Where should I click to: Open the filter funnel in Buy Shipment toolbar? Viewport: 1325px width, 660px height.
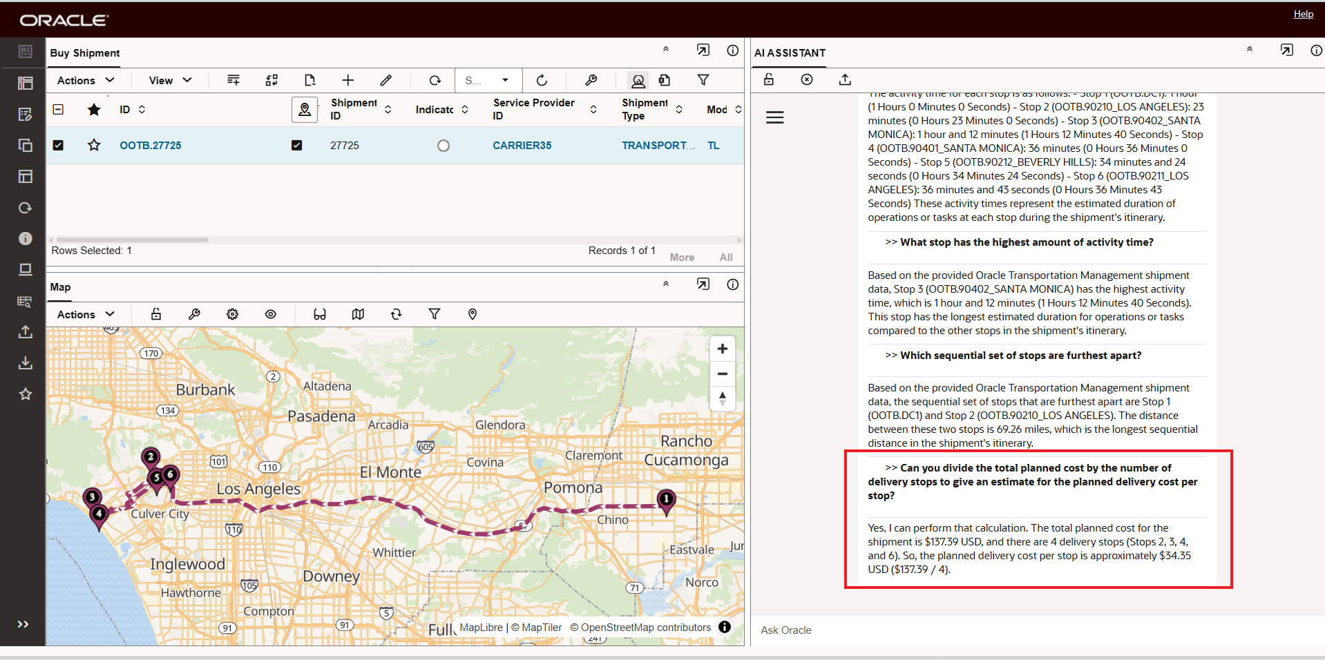(x=703, y=80)
